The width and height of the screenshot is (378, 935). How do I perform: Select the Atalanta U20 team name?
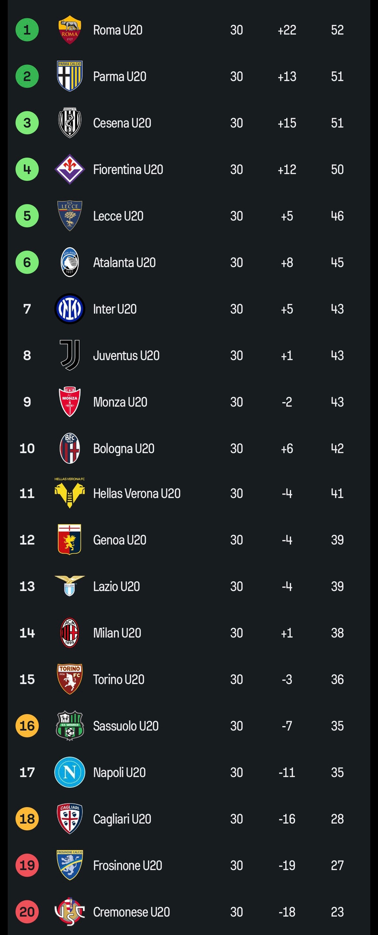point(124,262)
